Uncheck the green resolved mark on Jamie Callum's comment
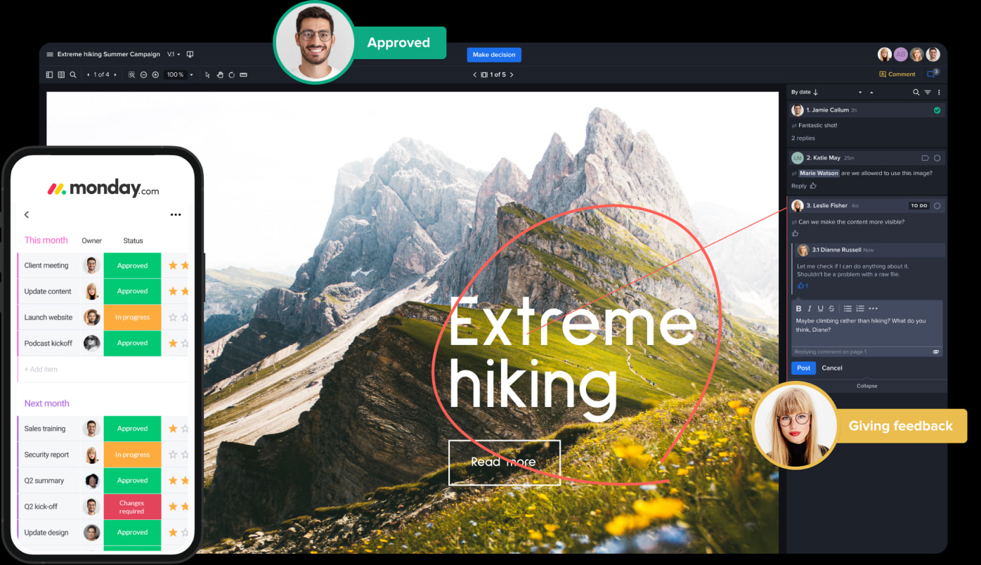981x565 pixels. click(937, 110)
